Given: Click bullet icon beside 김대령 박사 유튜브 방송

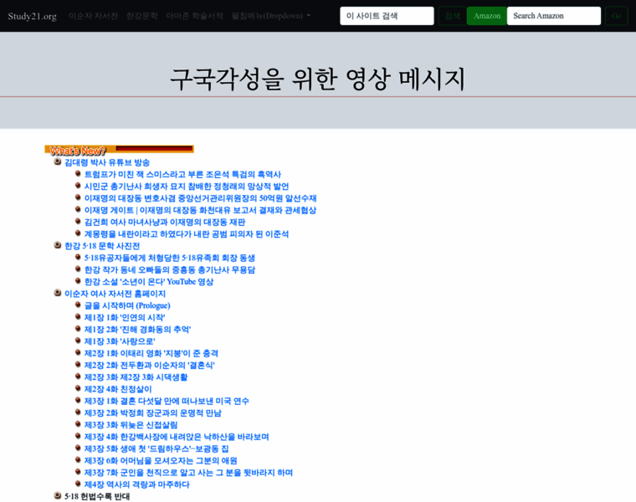Looking at the screenshot, I should [58, 161].
